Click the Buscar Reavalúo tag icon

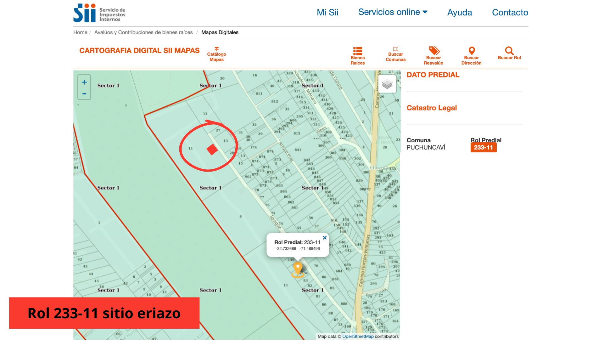[434, 51]
